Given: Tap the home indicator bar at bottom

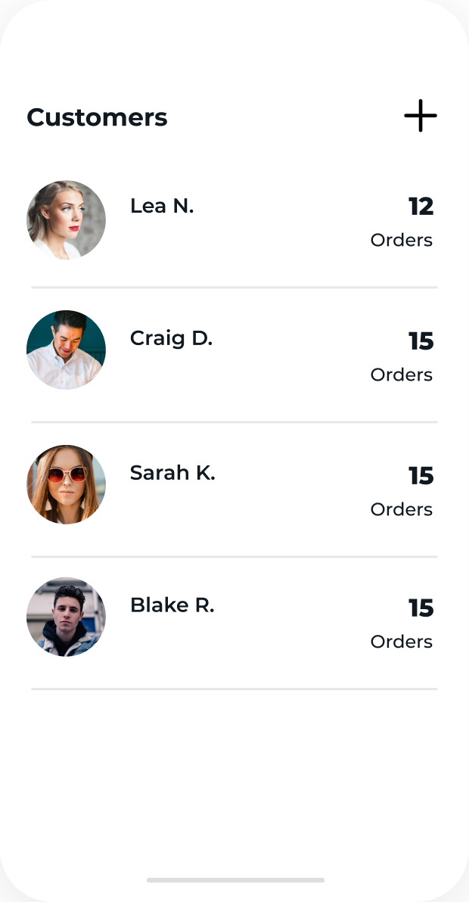Looking at the screenshot, I should (234, 880).
